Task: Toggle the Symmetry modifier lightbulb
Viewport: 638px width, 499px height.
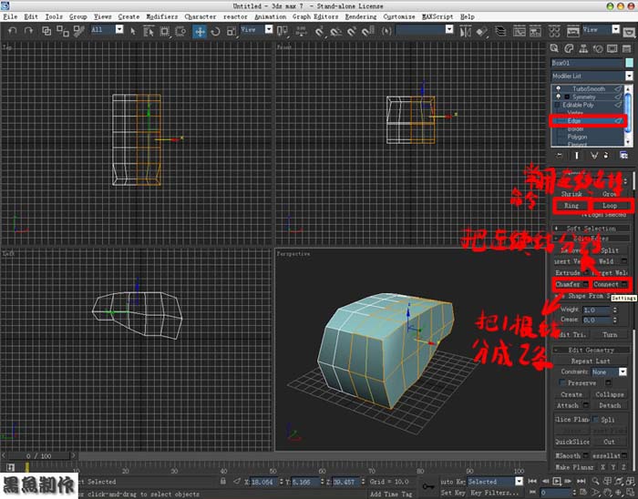Action: coord(558,97)
